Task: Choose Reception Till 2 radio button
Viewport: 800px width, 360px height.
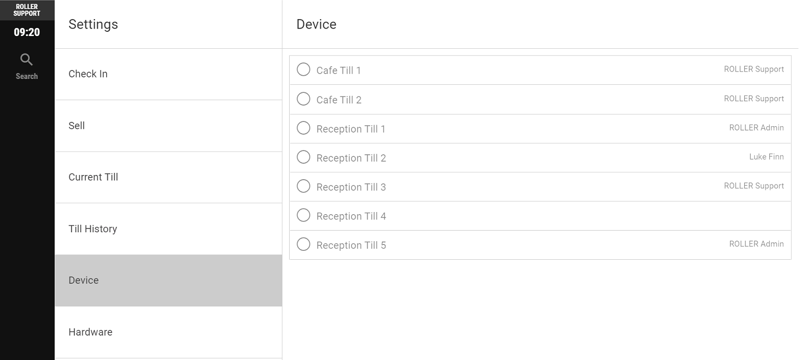Action: [303, 157]
